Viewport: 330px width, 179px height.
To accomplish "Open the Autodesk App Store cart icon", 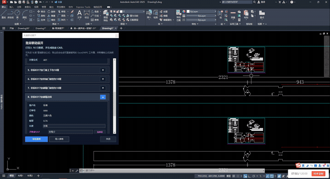I will tap(280, 2).
